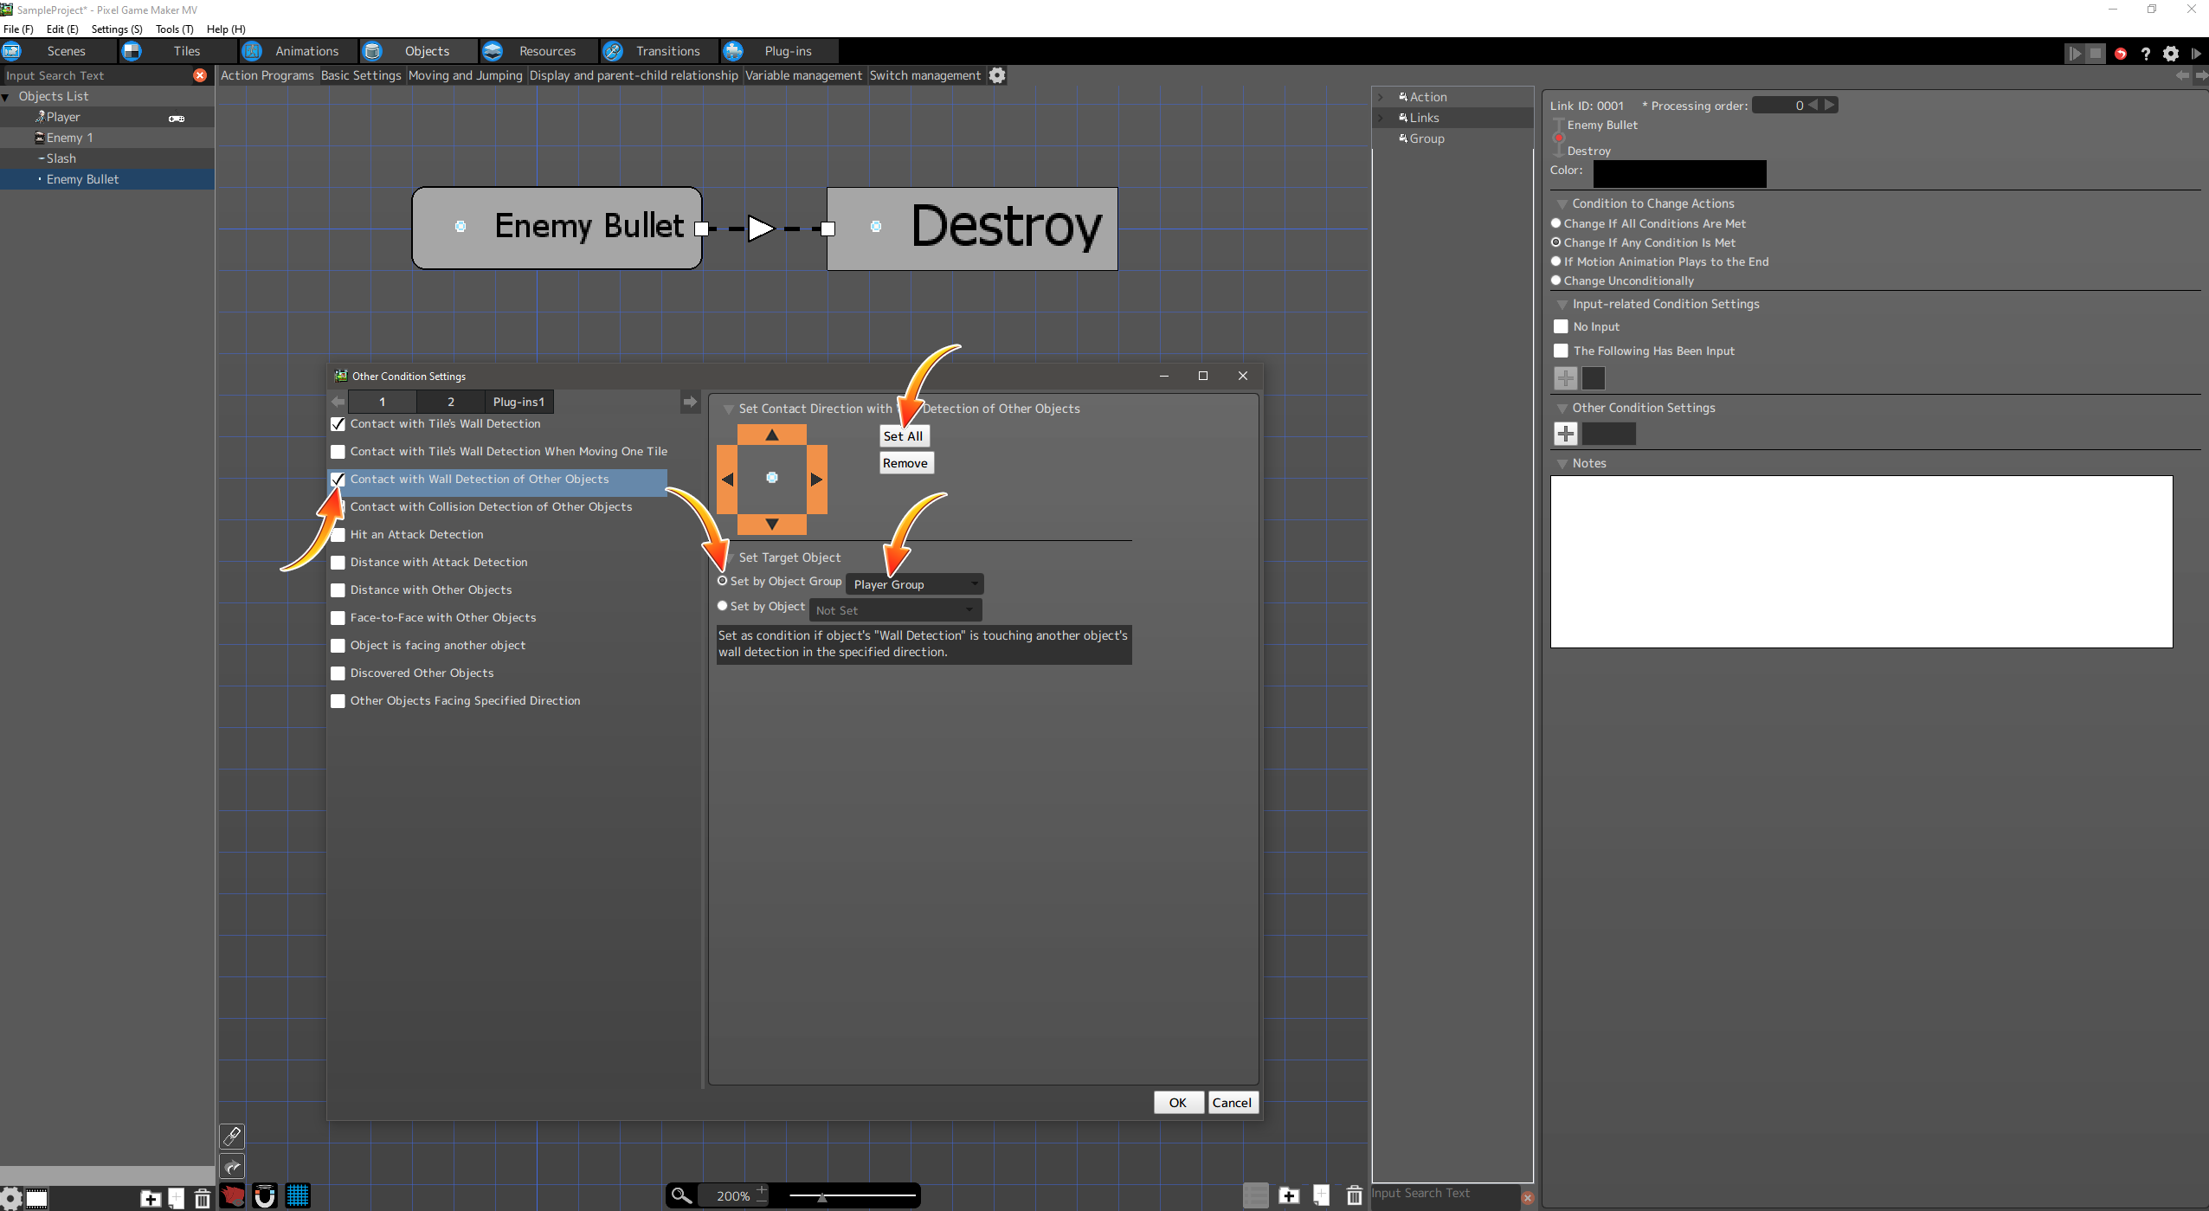Collapse the Condition to Change Actions section

pos(1562,204)
